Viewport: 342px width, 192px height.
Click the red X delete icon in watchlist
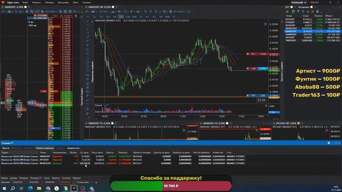313,12
